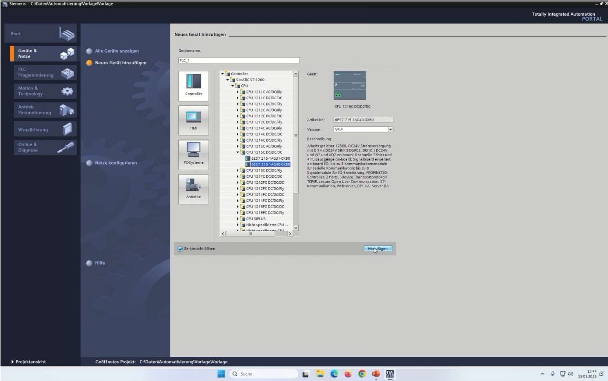The image size is (608, 381).
Task: Open File Explorer from the taskbar
Action: (320, 374)
